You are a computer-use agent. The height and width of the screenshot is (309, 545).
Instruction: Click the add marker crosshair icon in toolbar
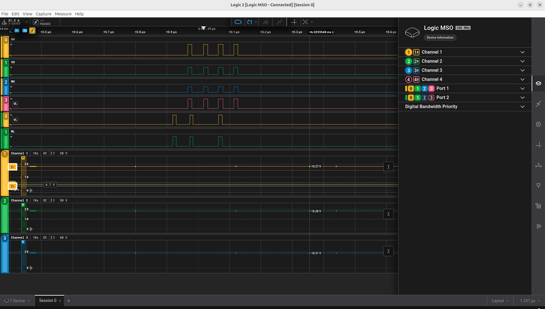coord(294,22)
